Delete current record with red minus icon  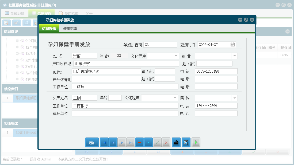click(139, 142)
